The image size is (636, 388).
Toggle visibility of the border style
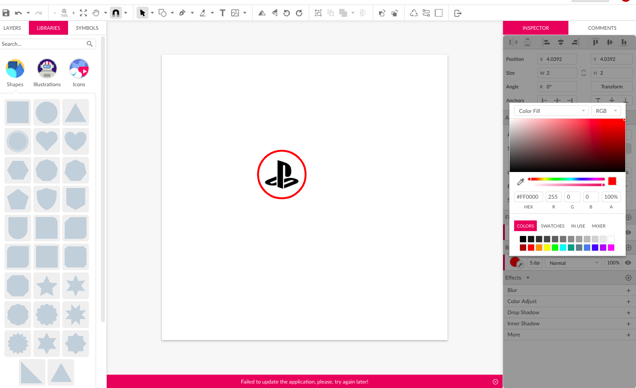tap(628, 262)
